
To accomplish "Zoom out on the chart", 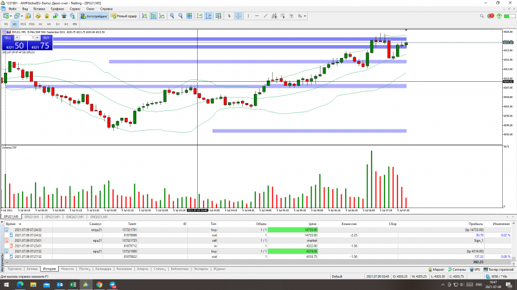I will [180, 15].
